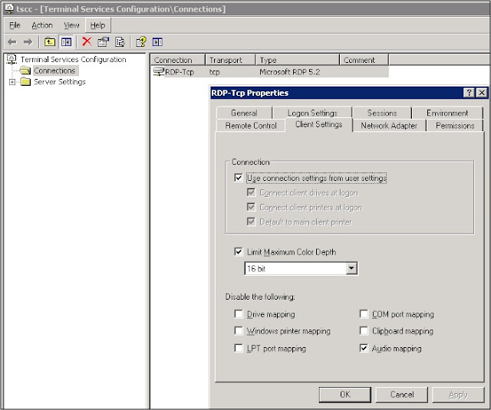
Task: Open the Help menu
Action: tap(97, 25)
